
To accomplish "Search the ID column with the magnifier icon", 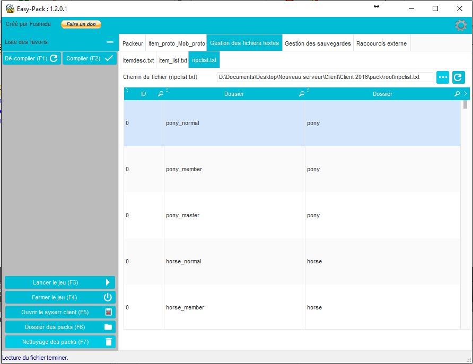I will (x=161, y=94).
